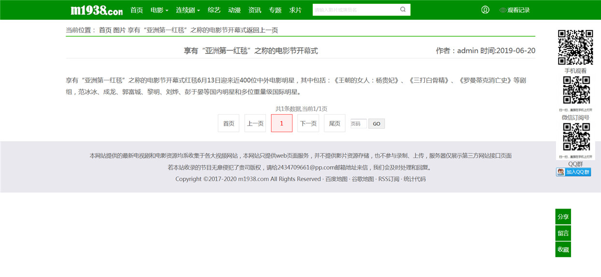This screenshot has width=601, height=277.
Task: Click 作者：admin author text
Action: click(x=457, y=51)
